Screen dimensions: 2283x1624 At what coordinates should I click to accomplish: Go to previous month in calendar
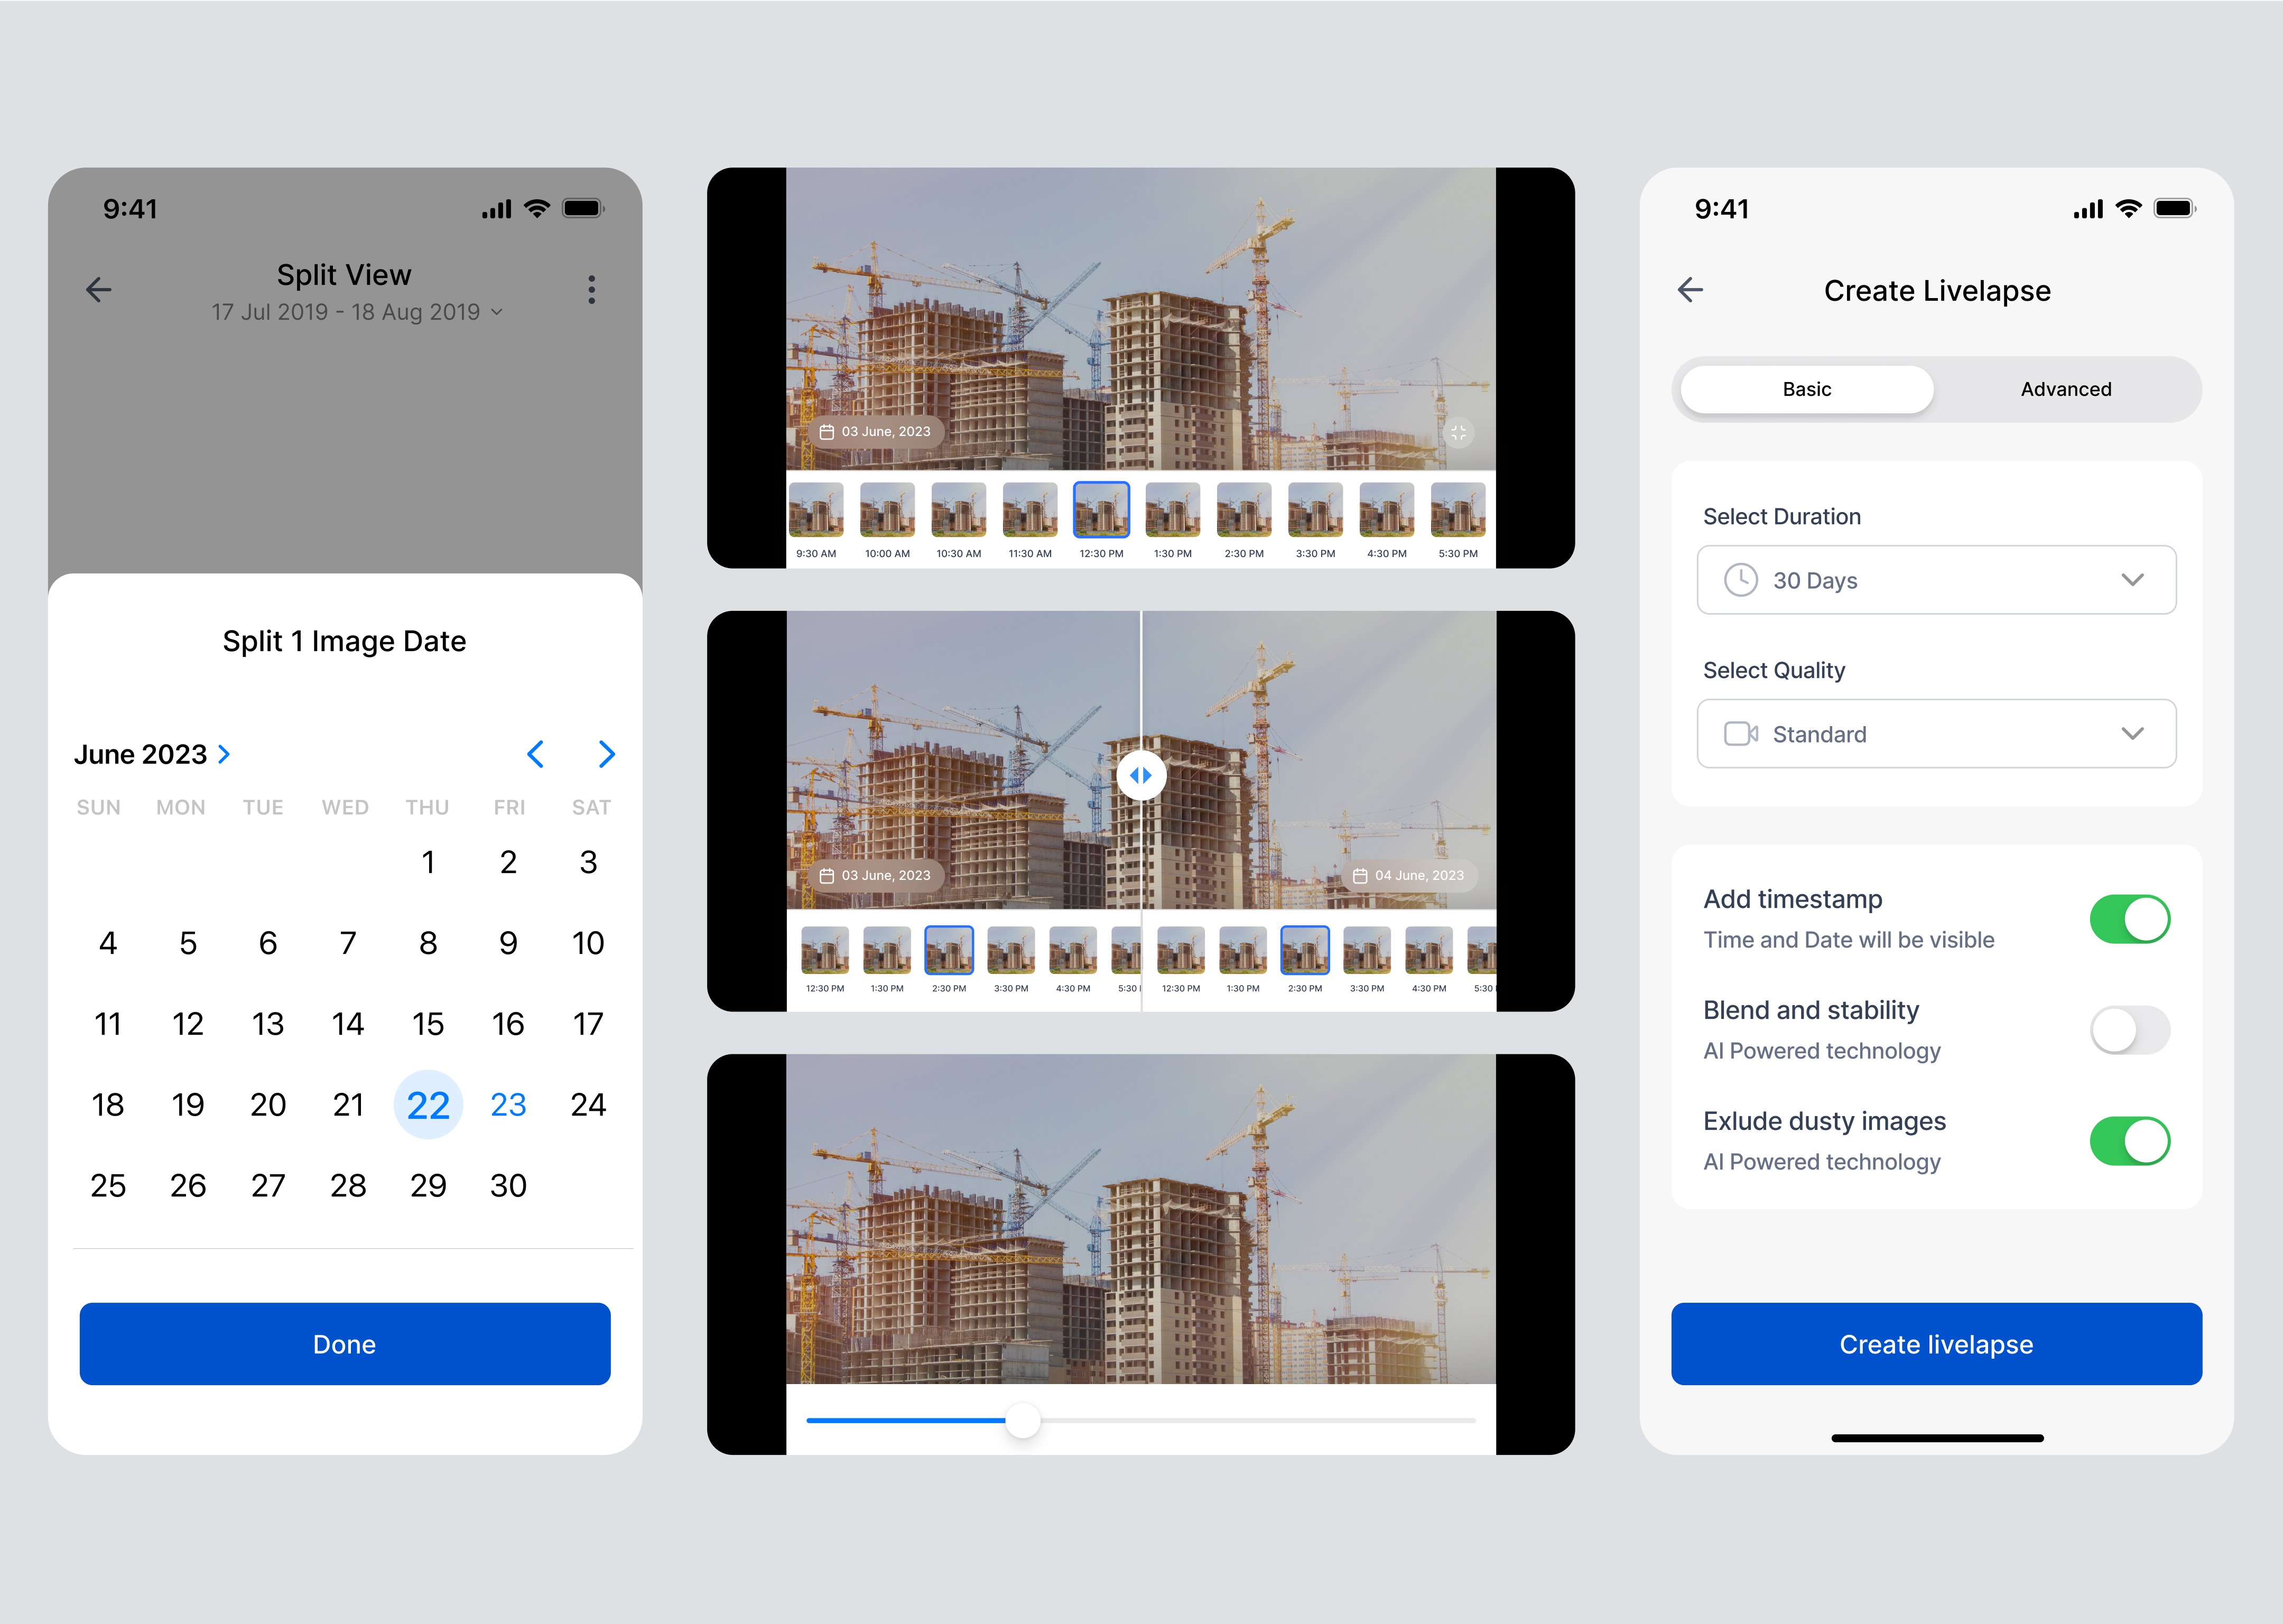coord(535,754)
